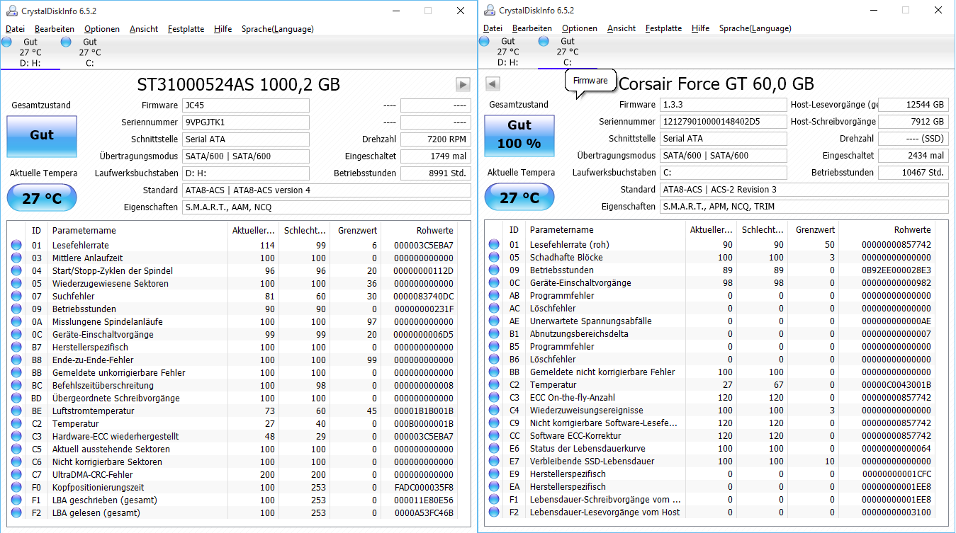Select Misslungene Spindelanläufe row text
The image size is (956, 533).
click(108, 322)
